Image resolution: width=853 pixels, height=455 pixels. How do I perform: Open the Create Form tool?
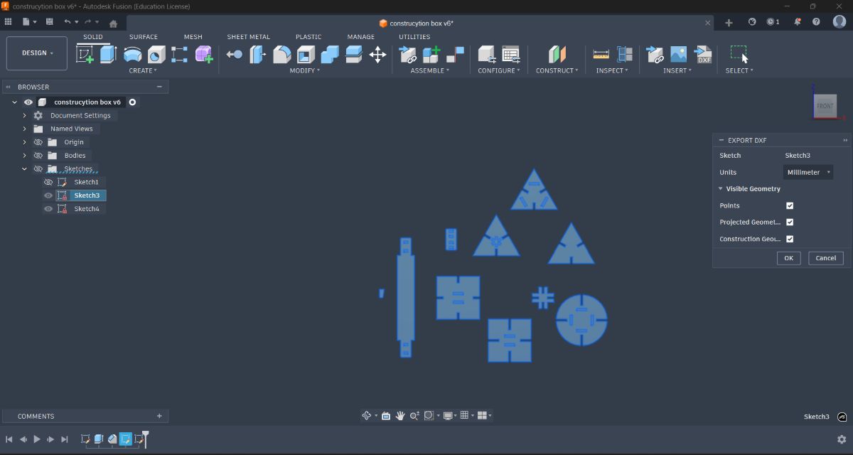204,54
